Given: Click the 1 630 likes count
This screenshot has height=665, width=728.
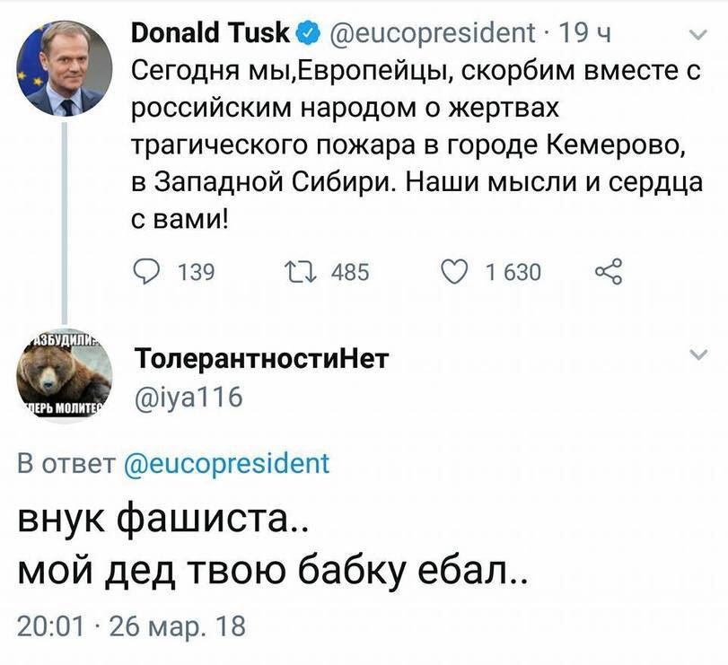Looking at the screenshot, I should coord(513,271).
